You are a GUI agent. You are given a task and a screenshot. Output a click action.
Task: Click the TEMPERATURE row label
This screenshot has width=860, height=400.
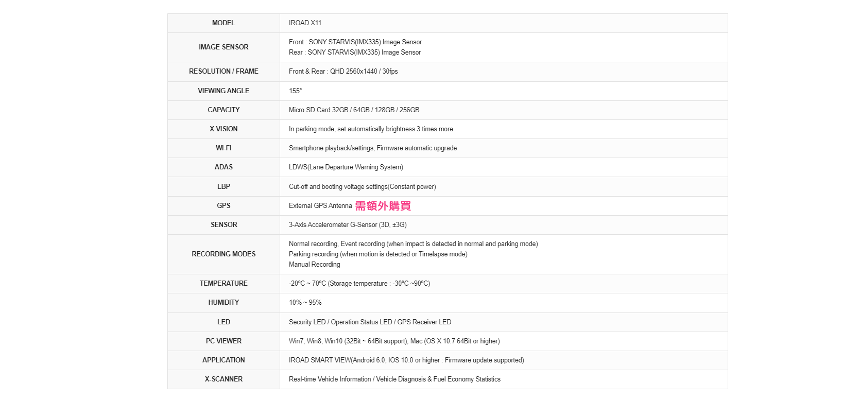[223, 284]
